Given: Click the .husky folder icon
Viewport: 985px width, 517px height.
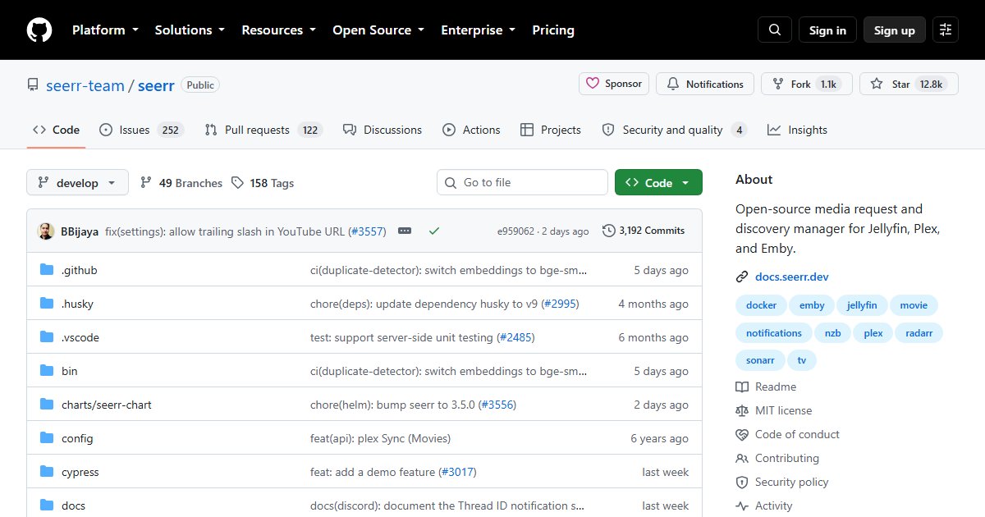Looking at the screenshot, I should 47,304.
